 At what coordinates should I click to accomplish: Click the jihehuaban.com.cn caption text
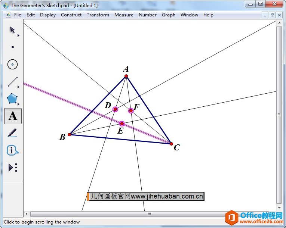(x=147, y=196)
